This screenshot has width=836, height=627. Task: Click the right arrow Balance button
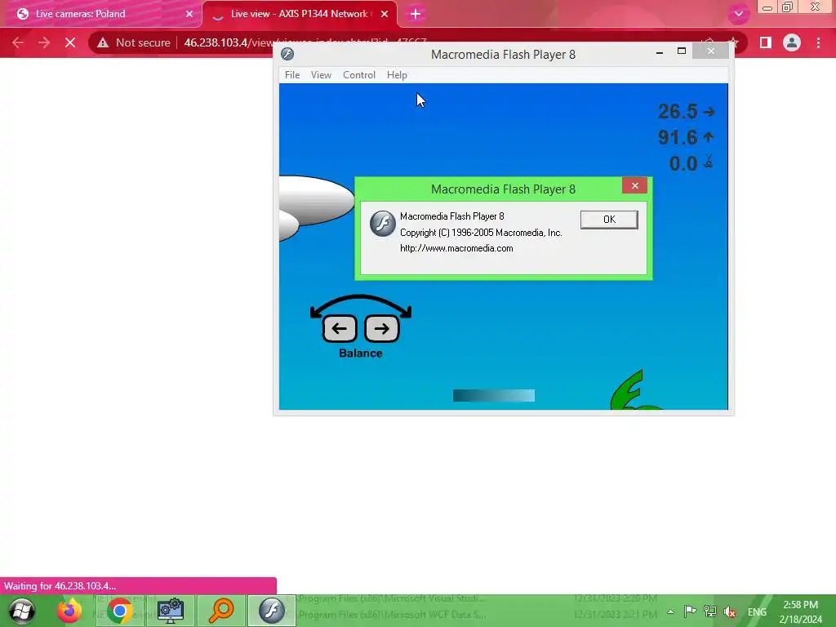[381, 328]
